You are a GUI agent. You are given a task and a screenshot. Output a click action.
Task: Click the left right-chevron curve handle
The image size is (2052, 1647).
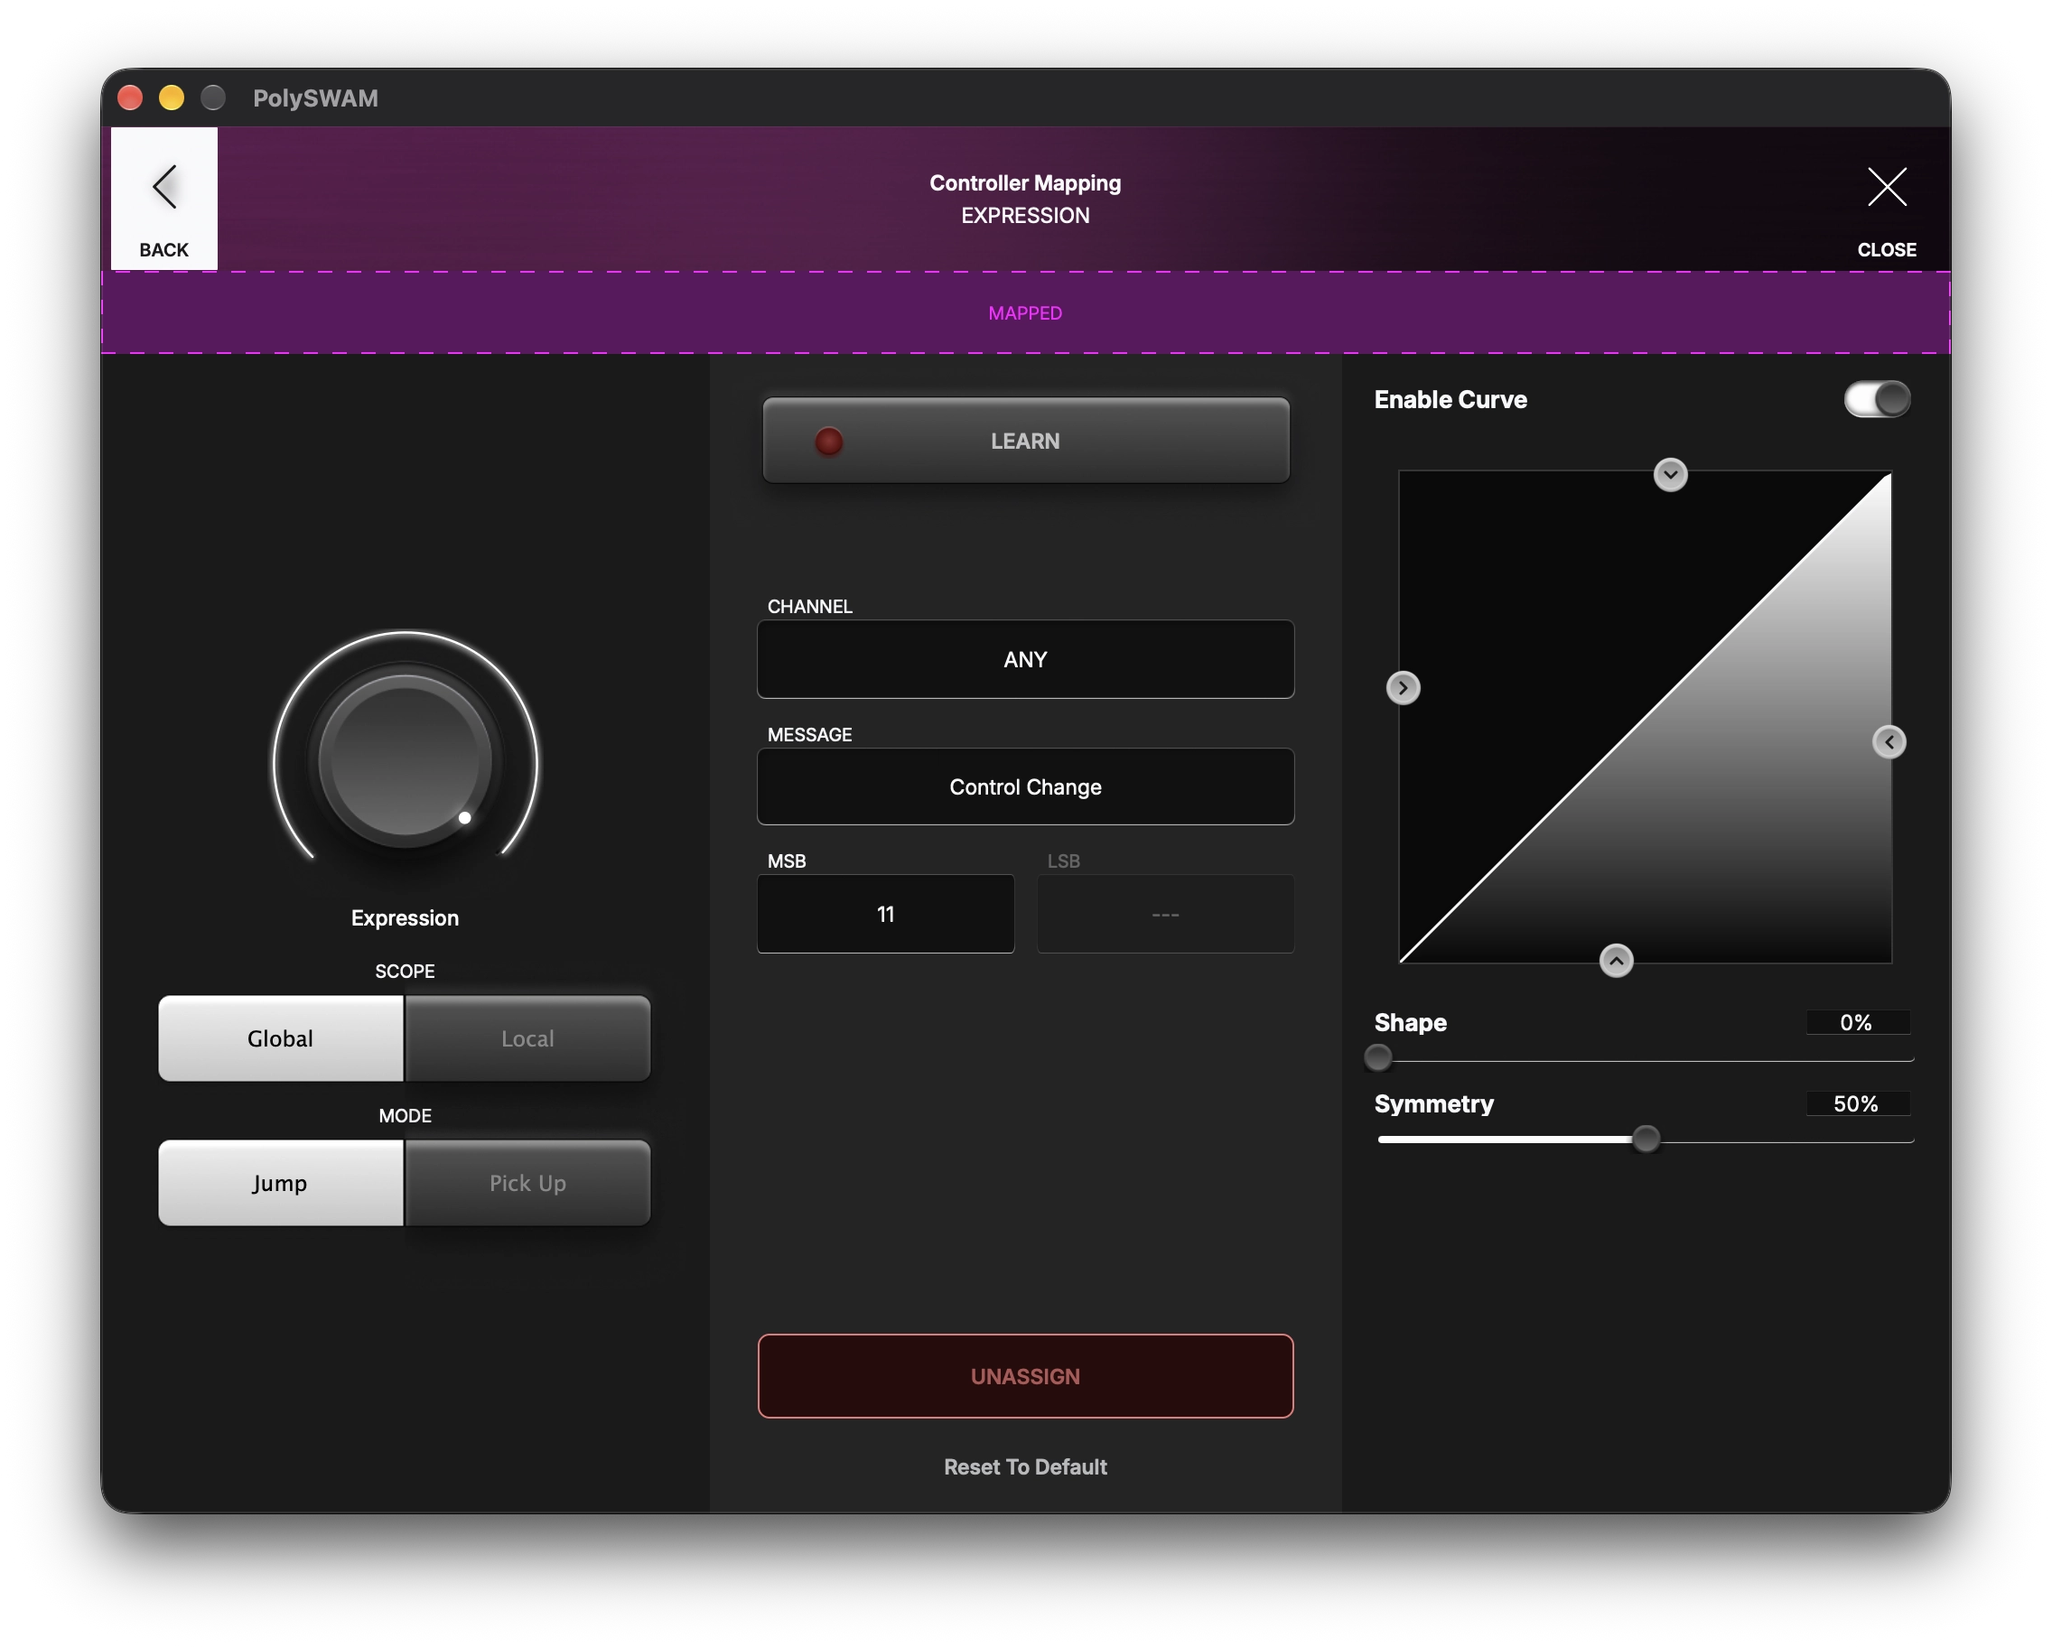tap(1403, 688)
